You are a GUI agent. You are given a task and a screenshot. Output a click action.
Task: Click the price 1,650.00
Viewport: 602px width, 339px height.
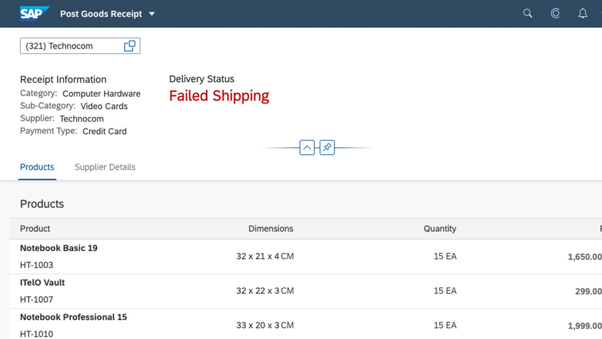585,257
